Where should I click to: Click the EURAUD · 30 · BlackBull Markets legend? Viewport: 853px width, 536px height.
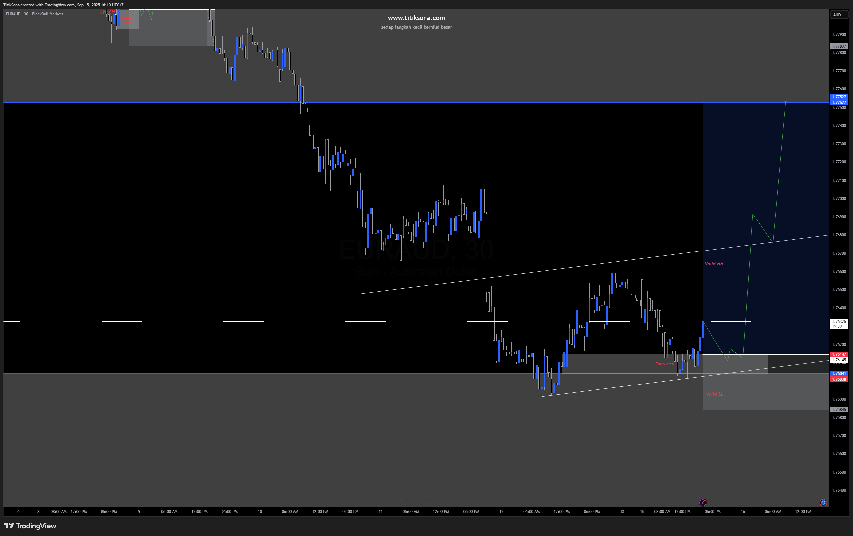pos(34,14)
